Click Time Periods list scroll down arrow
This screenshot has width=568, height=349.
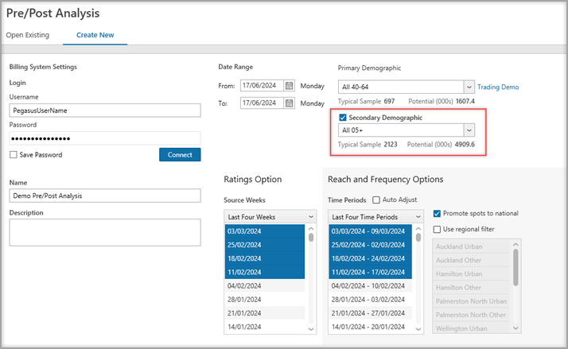pyautogui.click(x=418, y=329)
